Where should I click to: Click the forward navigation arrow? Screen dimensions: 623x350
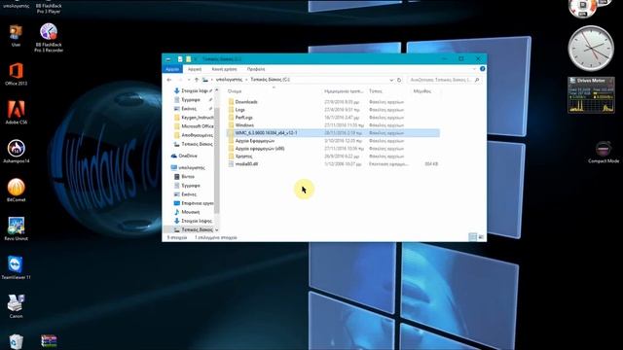[179, 80]
